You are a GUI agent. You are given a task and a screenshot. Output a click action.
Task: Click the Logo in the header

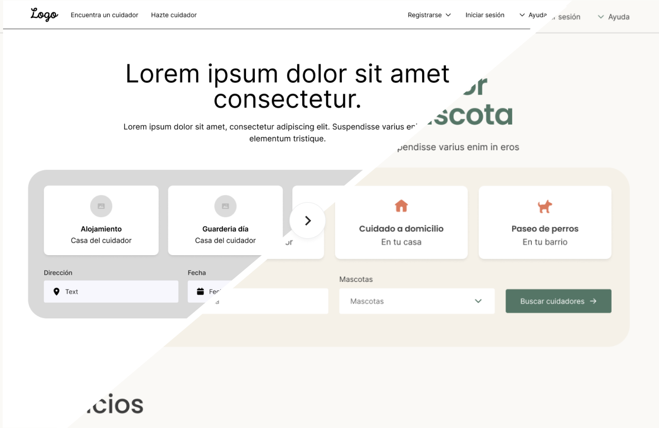pos(44,14)
